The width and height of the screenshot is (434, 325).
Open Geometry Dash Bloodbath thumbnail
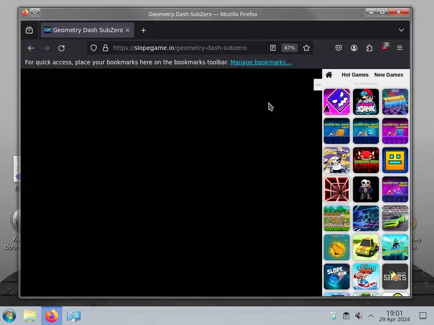(366, 160)
